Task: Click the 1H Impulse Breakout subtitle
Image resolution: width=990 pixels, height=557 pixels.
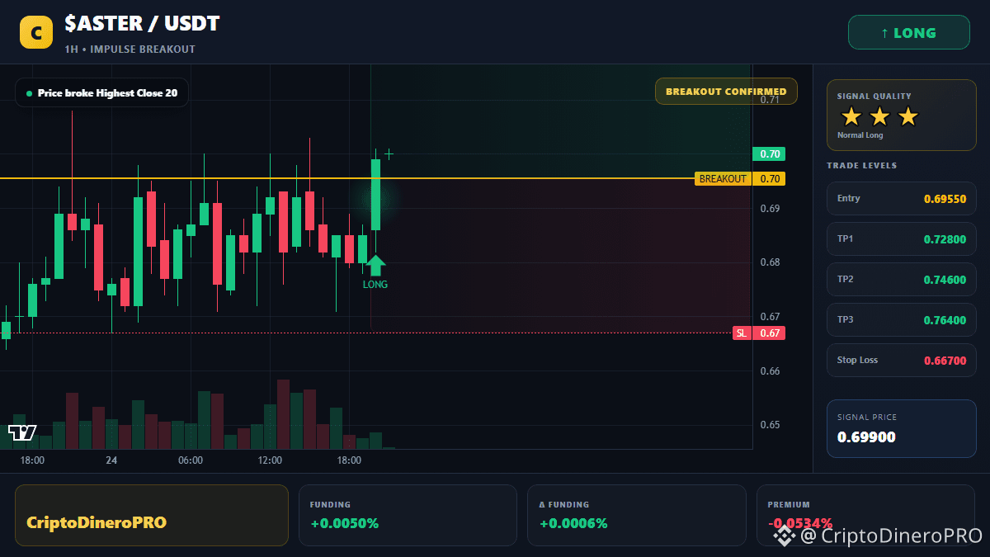Action: pos(130,50)
